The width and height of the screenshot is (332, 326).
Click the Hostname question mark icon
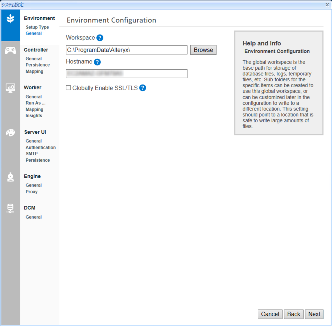[x=97, y=62]
